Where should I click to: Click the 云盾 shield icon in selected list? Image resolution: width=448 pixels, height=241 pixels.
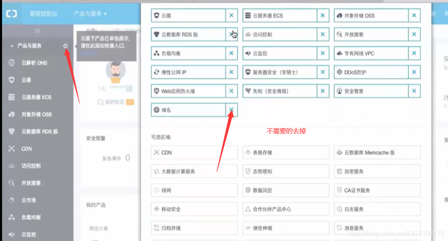pos(156,16)
